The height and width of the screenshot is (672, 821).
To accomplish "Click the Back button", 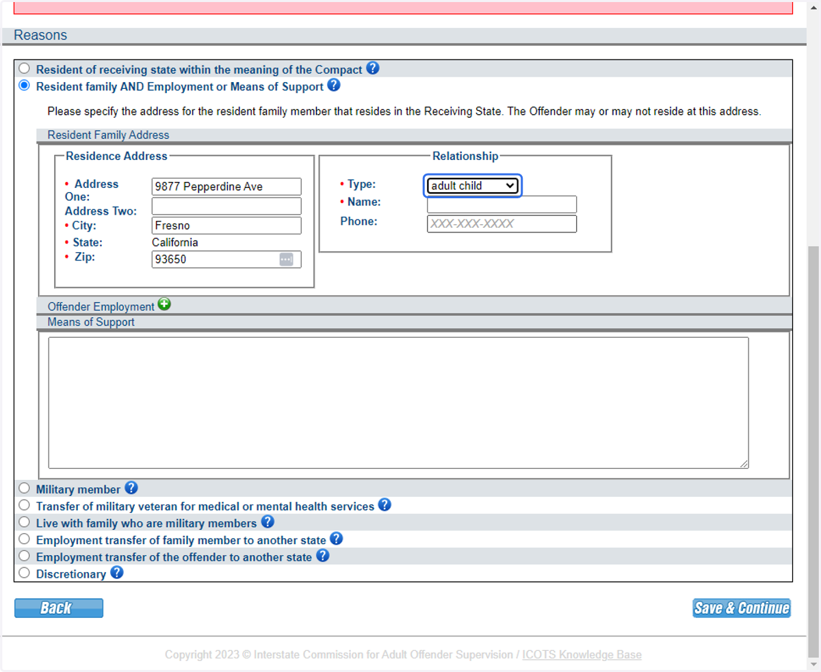I will (x=59, y=608).
